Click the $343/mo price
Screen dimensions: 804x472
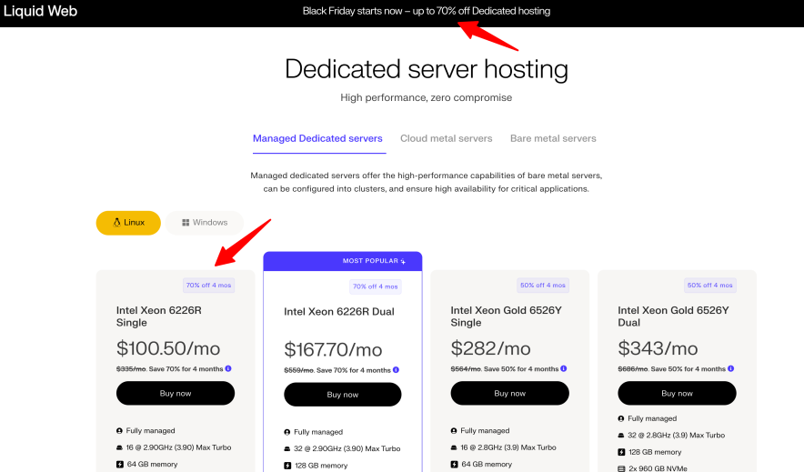[658, 348]
